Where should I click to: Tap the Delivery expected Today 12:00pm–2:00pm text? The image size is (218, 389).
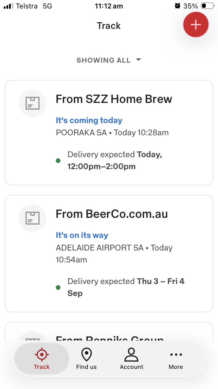tap(115, 160)
